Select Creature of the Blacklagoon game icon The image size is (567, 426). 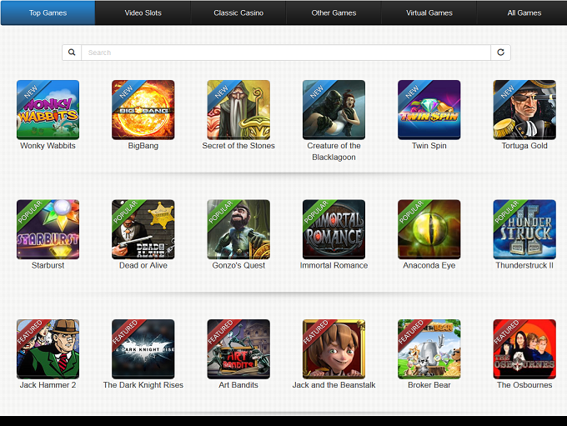(x=334, y=110)
